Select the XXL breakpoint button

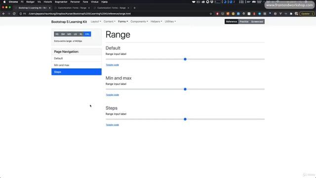point(87,34)
